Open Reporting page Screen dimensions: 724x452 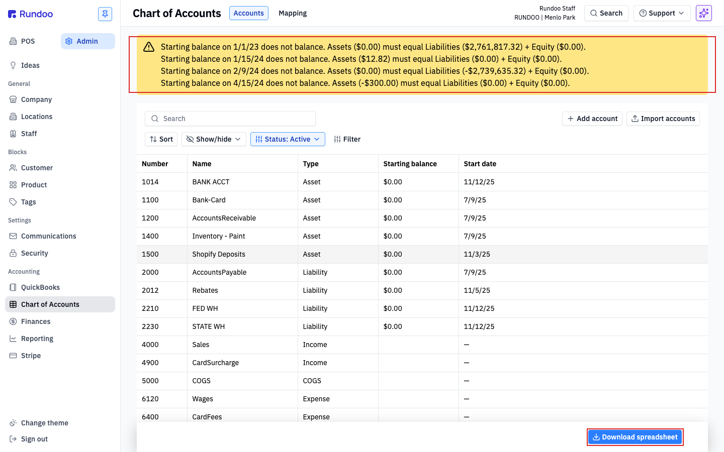pyautogui.click(x=60, y=338)
